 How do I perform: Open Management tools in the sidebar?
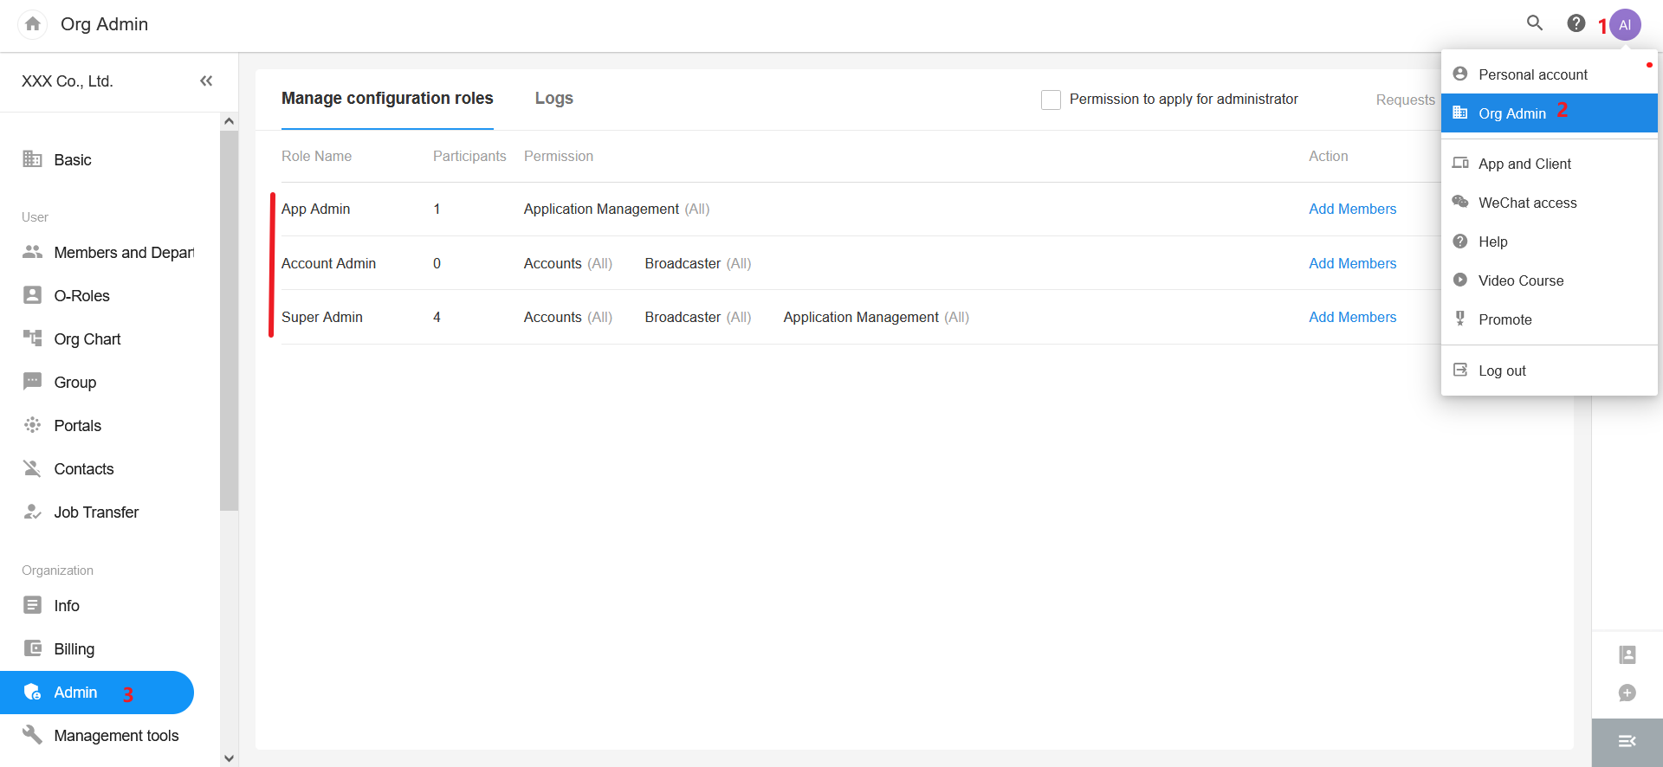[116, 736]
